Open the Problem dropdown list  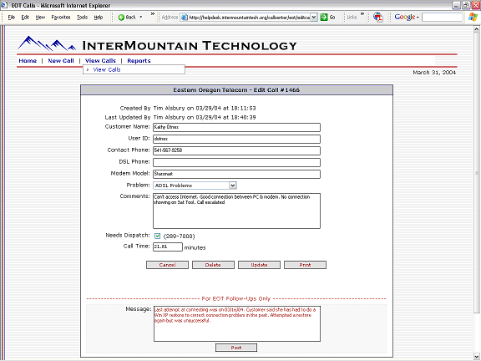195,186
